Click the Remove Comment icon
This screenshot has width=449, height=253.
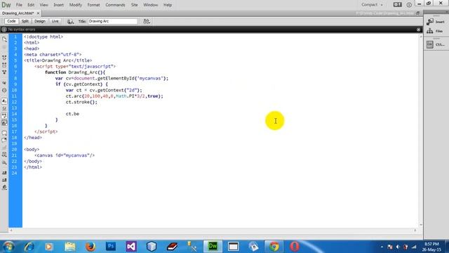(4, 141)
